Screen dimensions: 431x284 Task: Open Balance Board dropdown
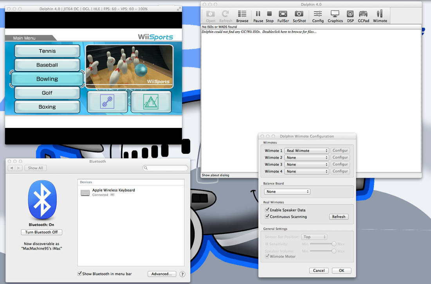pos(287,192)
